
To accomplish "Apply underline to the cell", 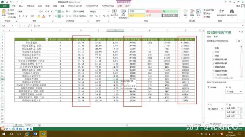I will pyautogui.click(x=26, y=16).
